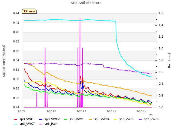The height and width of the screenshot is (129, 173).
Task: Click the 0.8 rain axis tick label
Action: pyautogui.click(x=161, y=60)
